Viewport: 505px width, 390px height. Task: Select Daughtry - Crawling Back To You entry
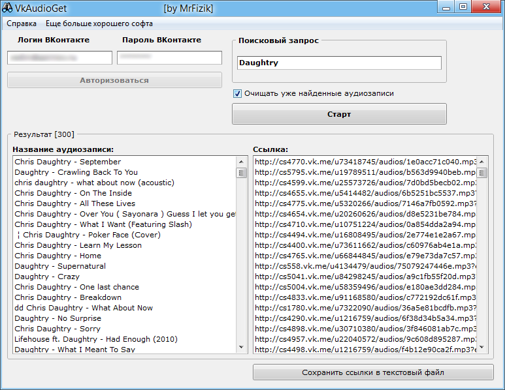coord(125,172)
